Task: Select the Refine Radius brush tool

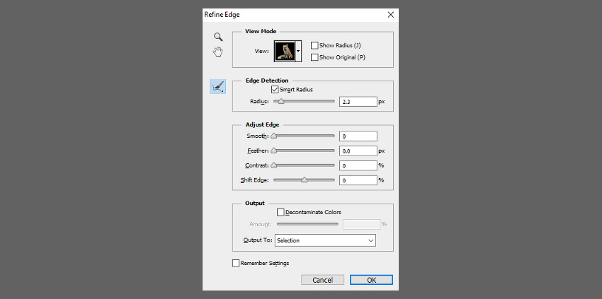Action: (218, 87)
